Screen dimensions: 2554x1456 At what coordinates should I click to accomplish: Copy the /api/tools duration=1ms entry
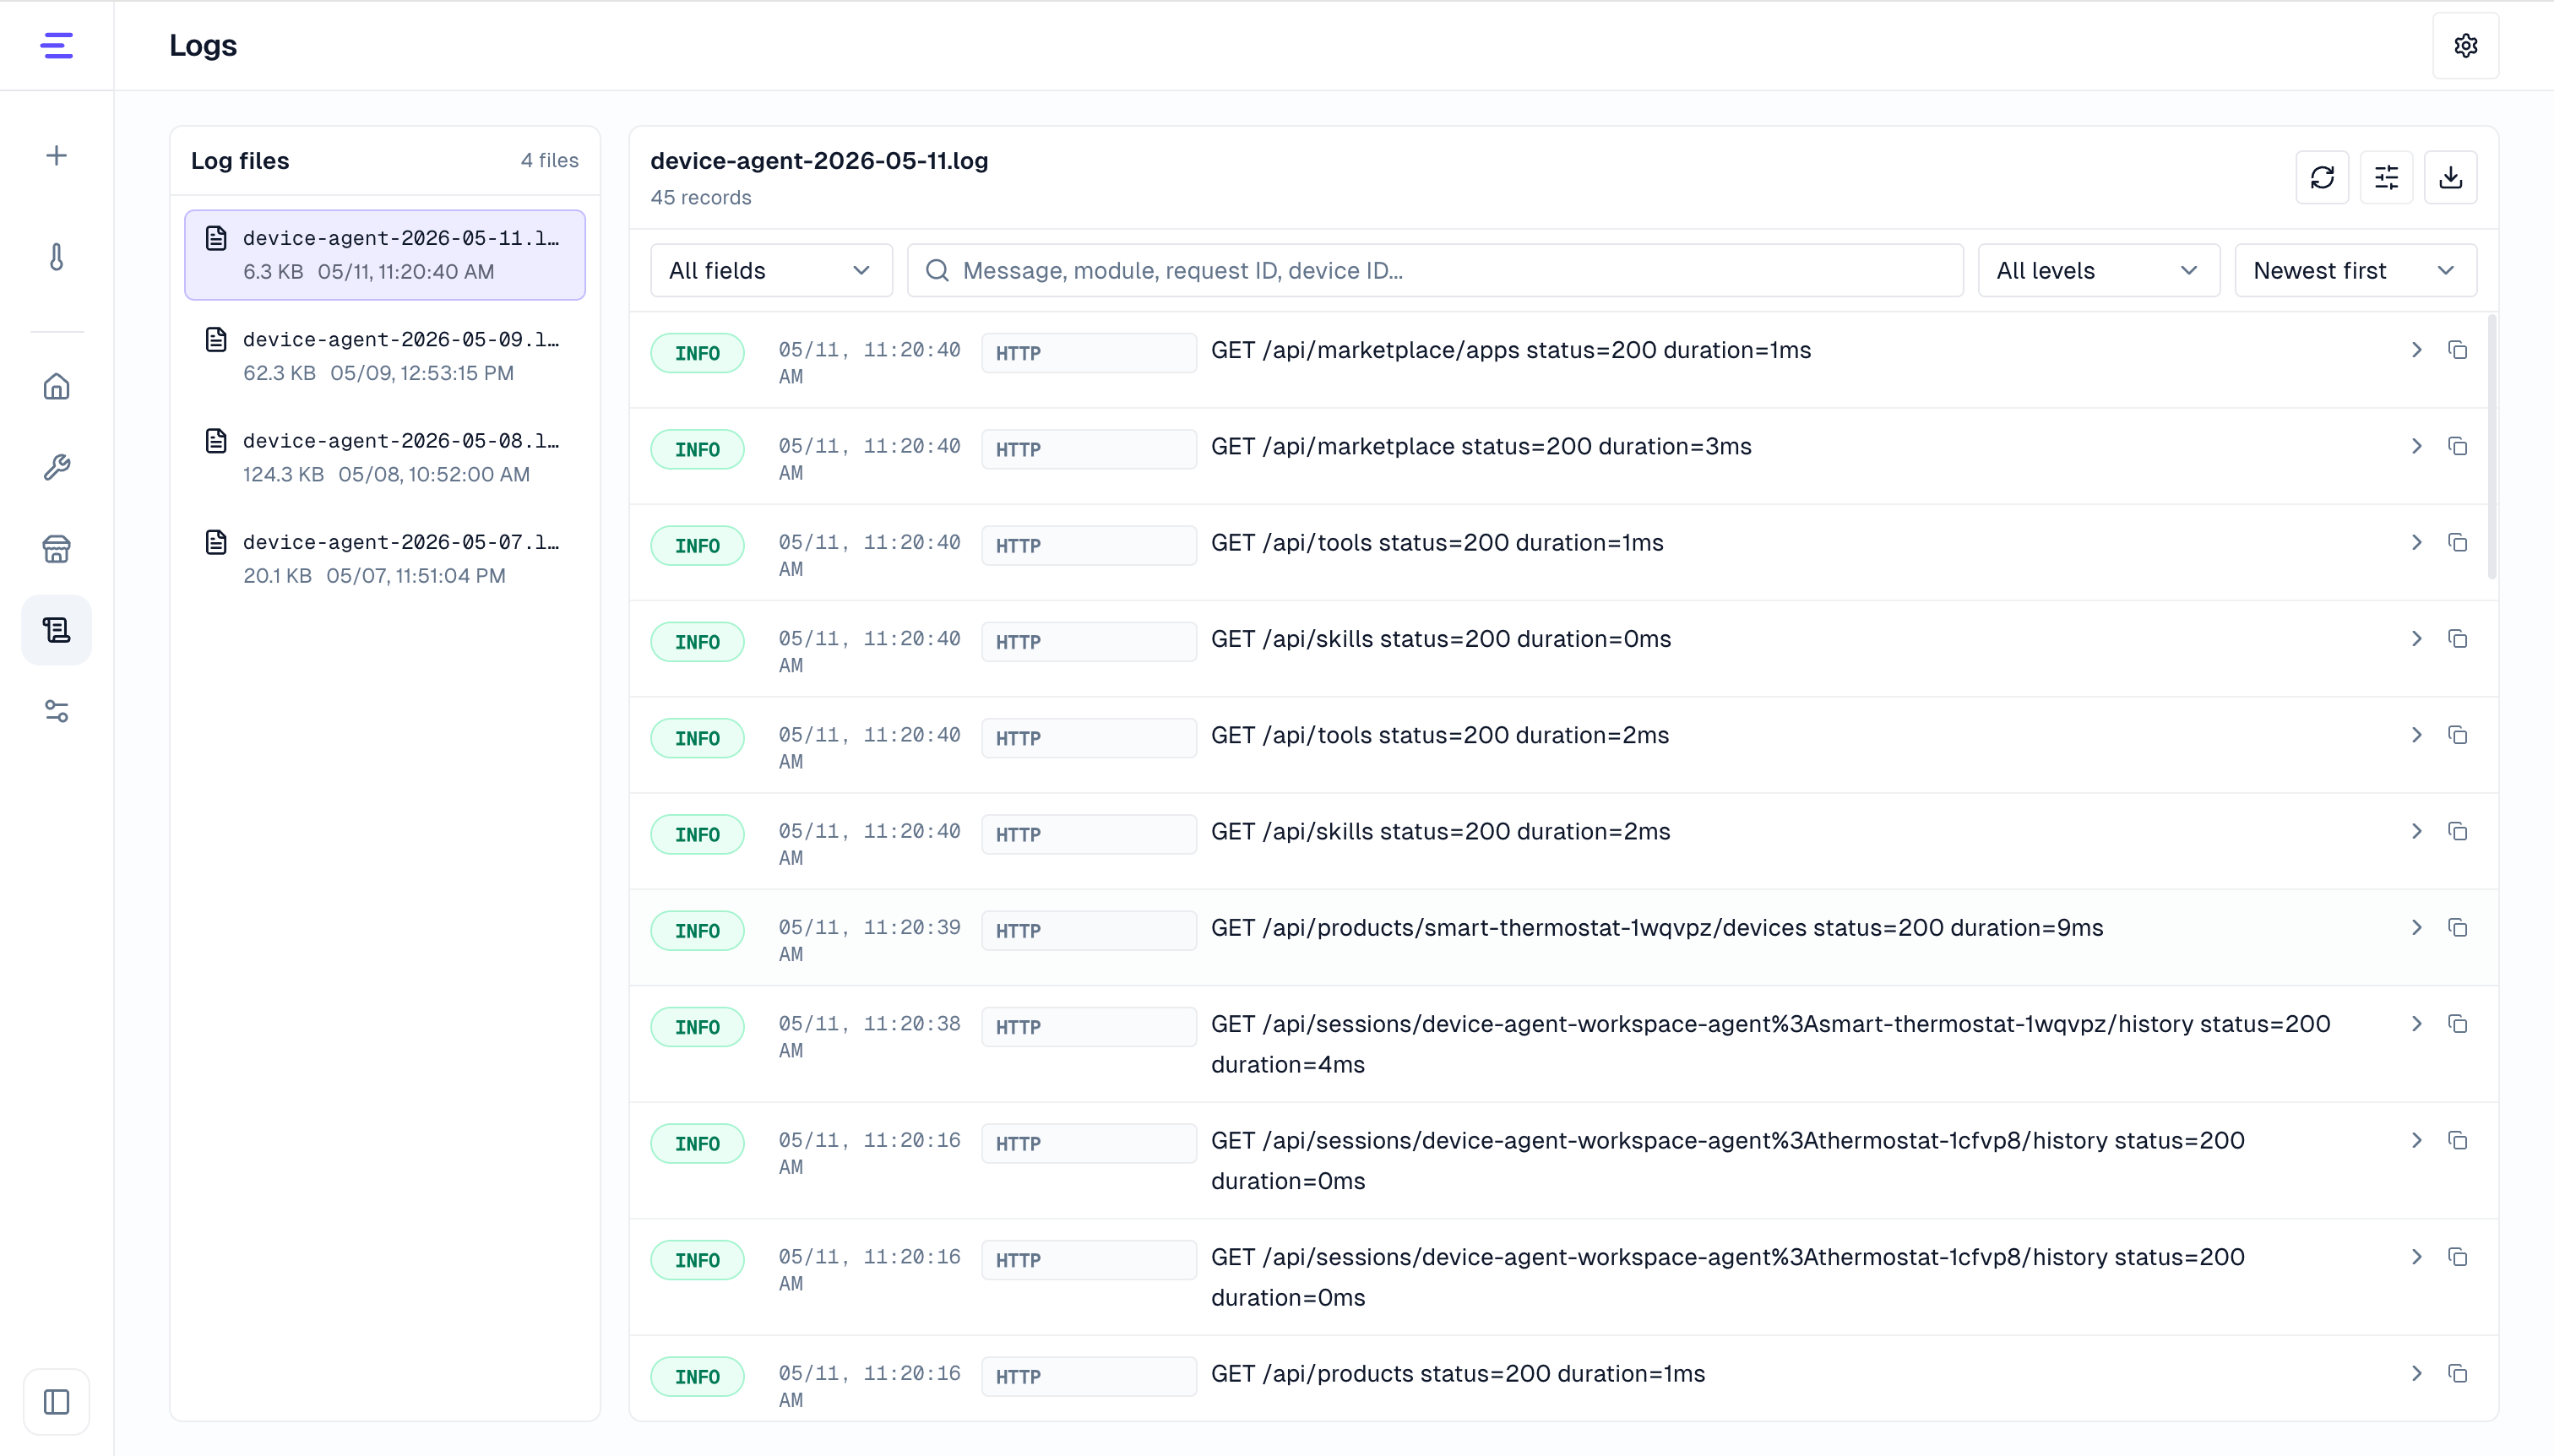(2457, 542)
